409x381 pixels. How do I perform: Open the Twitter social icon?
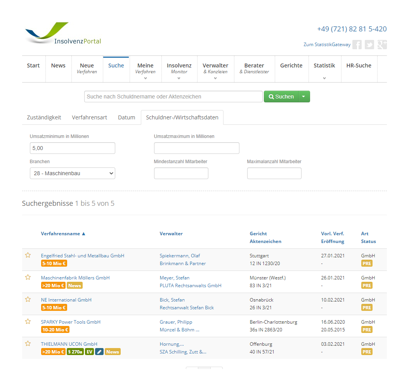(369, 45)
